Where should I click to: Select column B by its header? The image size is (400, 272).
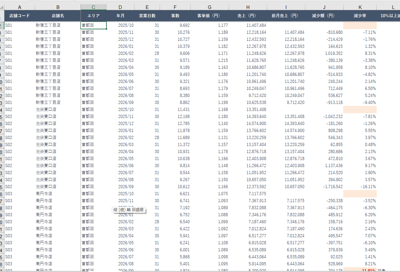pyautogui.click(x=58, y=7)
